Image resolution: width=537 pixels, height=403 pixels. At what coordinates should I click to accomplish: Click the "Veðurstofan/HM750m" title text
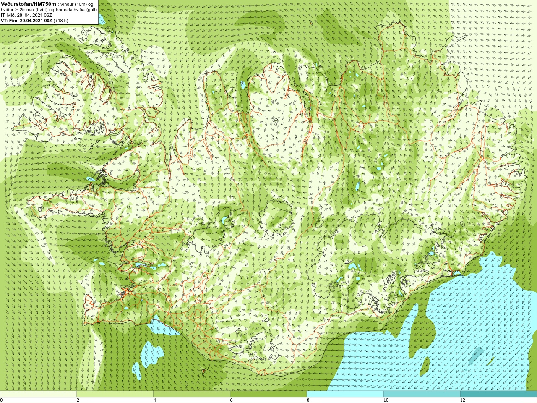click(29, 4)
